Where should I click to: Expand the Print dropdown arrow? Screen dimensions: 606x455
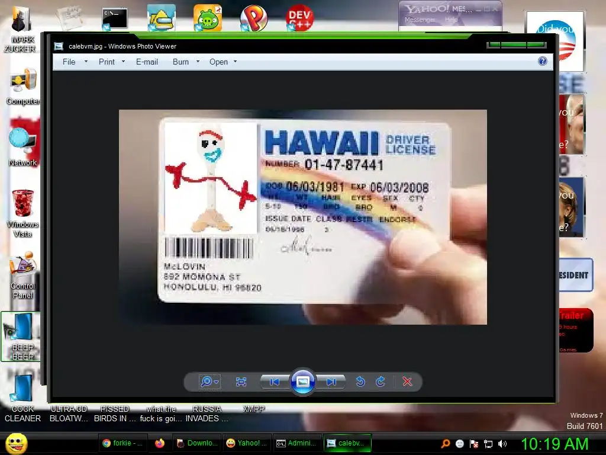pyautogui.click(x=123, y=62)
